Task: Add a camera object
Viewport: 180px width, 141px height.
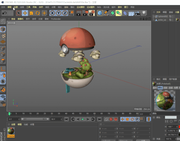Action: click(x=138, y=13)
